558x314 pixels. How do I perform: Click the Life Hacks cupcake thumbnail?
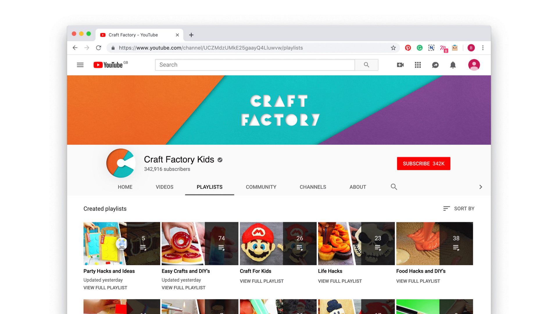(x=356, y=244)
